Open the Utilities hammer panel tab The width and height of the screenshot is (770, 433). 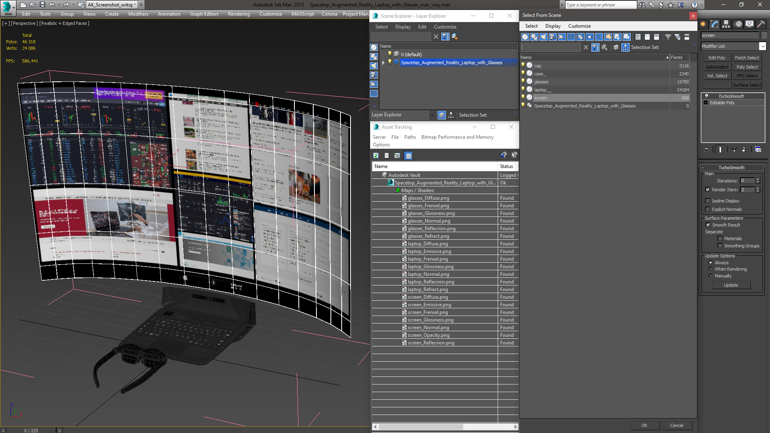(761, 24)
